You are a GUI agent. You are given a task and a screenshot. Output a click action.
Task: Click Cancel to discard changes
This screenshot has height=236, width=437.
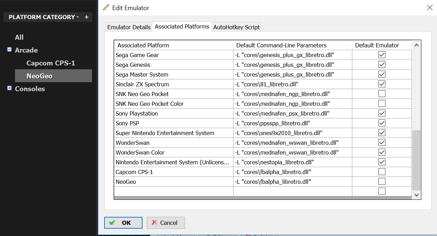(x=166, y=223)
